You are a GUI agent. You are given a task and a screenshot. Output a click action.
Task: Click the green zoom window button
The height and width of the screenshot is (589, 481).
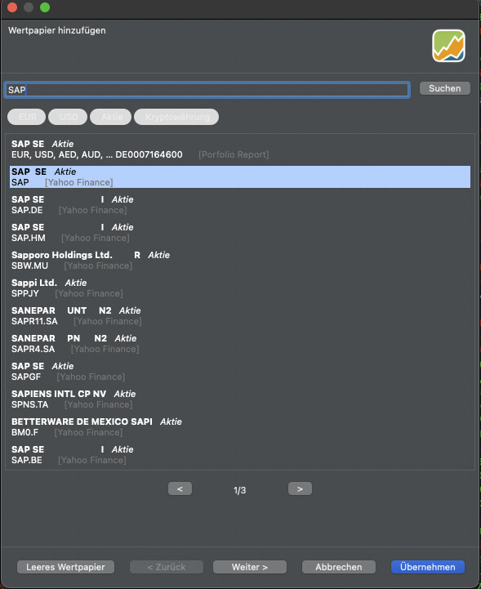click(x=45, y=7)
